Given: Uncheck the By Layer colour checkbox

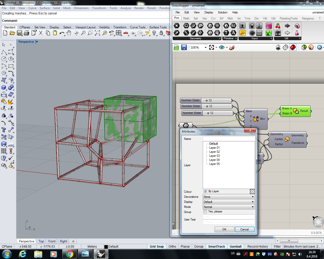Looking at the screenshot, I should 205,191.
